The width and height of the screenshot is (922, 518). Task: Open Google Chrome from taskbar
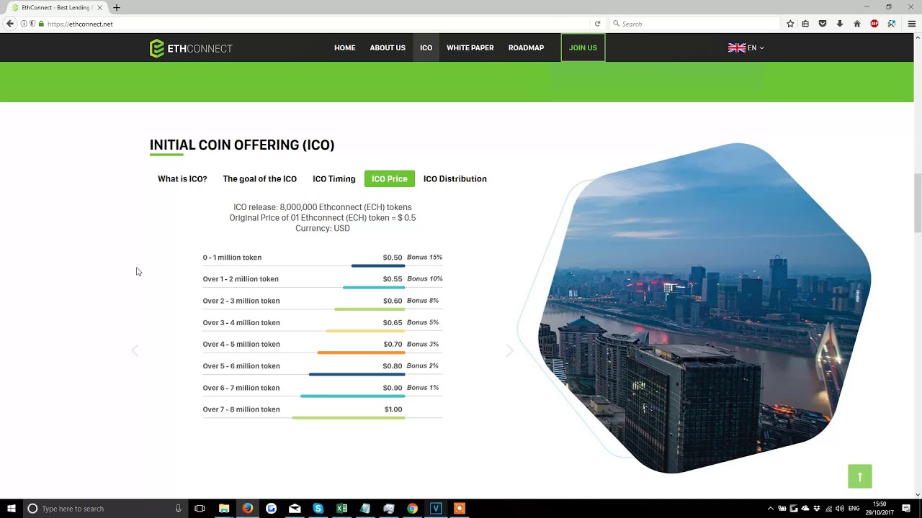point(412,509)
